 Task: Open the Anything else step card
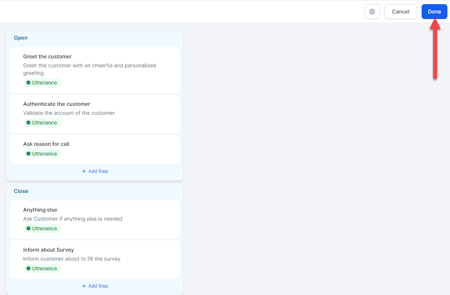40,210
